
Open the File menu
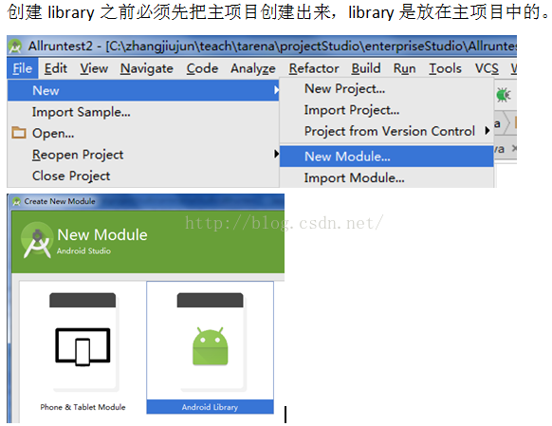(x=22, y=68)
